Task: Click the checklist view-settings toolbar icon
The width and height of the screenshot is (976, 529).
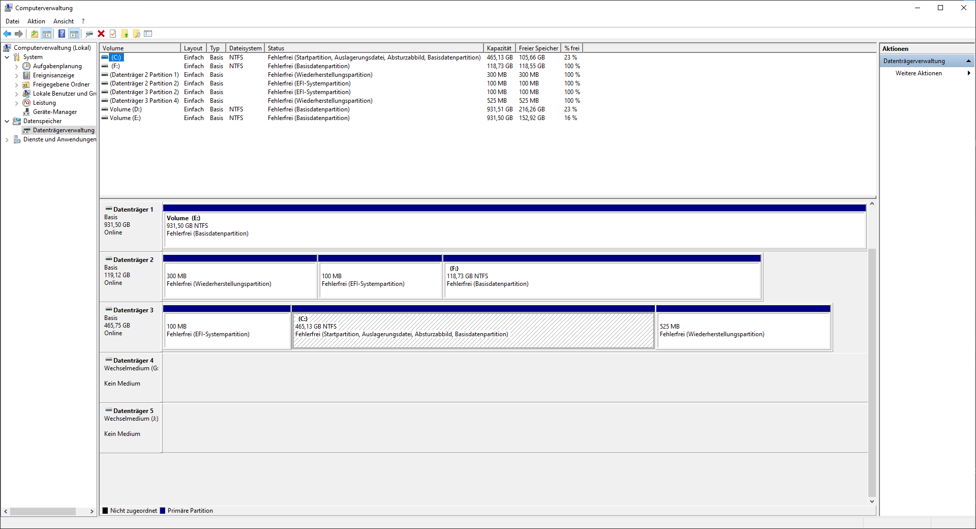Action: (x=148, y=34)
